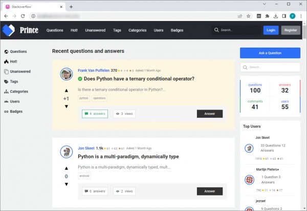Downvote the Python ternary operator question
Image resolution: width=307 pixels, height=211 pixels.
point(66,107)
